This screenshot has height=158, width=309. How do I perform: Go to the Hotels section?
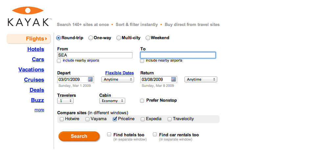click(x=36, y=49)
